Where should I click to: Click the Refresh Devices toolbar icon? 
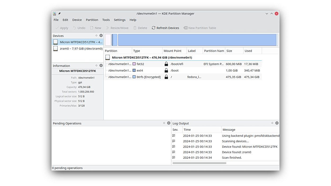[154, 28]
